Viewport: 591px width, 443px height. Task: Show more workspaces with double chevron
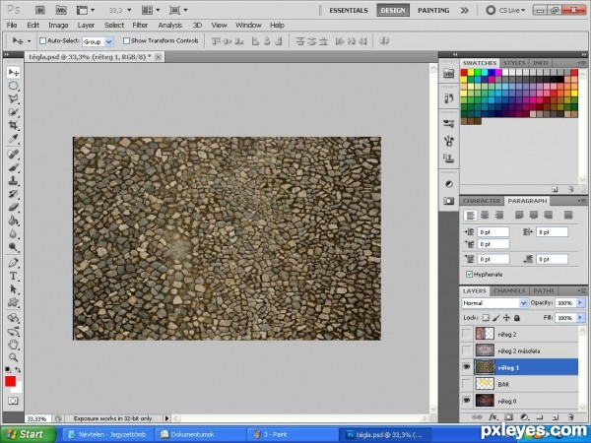point(464,10)
